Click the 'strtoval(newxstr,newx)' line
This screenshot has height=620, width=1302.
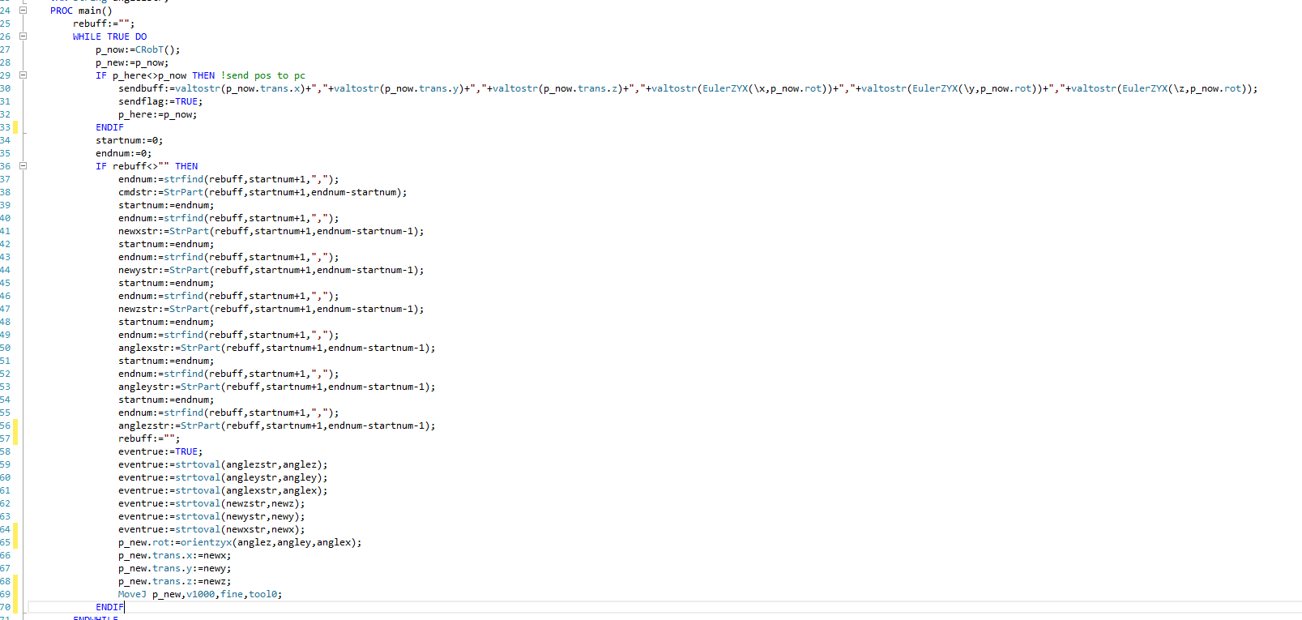pyautogui.click(x=211, y=529)
